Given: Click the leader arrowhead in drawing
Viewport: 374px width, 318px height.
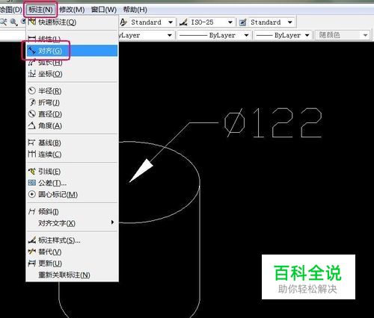Looking at the screenshot, I should point(141,171).
